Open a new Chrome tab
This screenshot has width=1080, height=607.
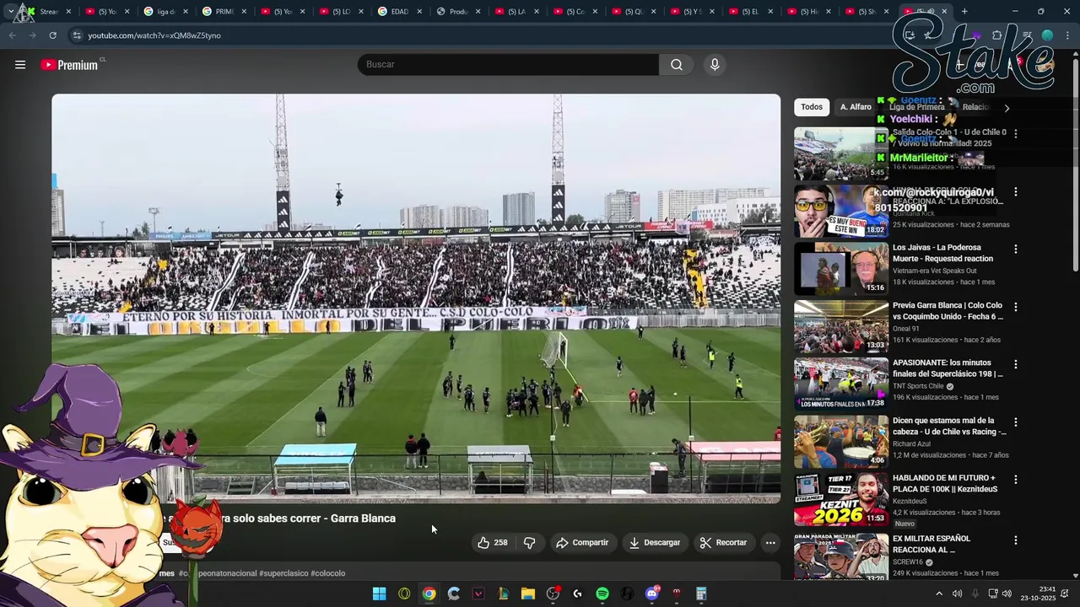[964, 12]
